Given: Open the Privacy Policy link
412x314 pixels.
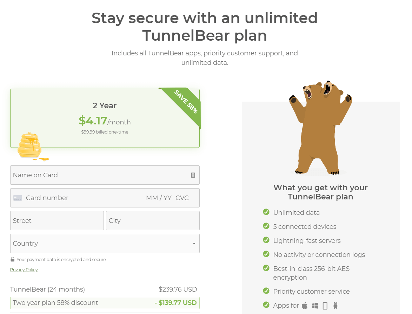Looking at the screenshot, I should pyautogui.click(x=24, y=269).
